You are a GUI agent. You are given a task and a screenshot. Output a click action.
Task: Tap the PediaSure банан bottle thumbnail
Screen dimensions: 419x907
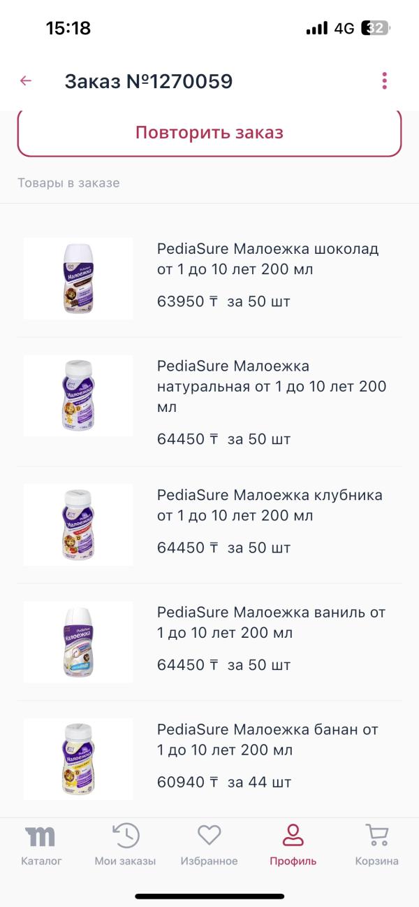[x=78, y=759]
